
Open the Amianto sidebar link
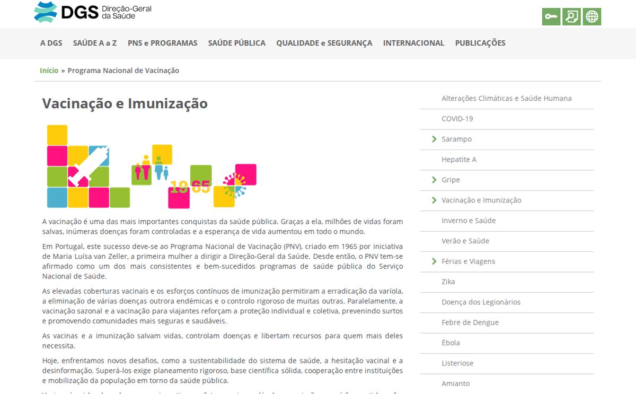(x=456, y=383)
